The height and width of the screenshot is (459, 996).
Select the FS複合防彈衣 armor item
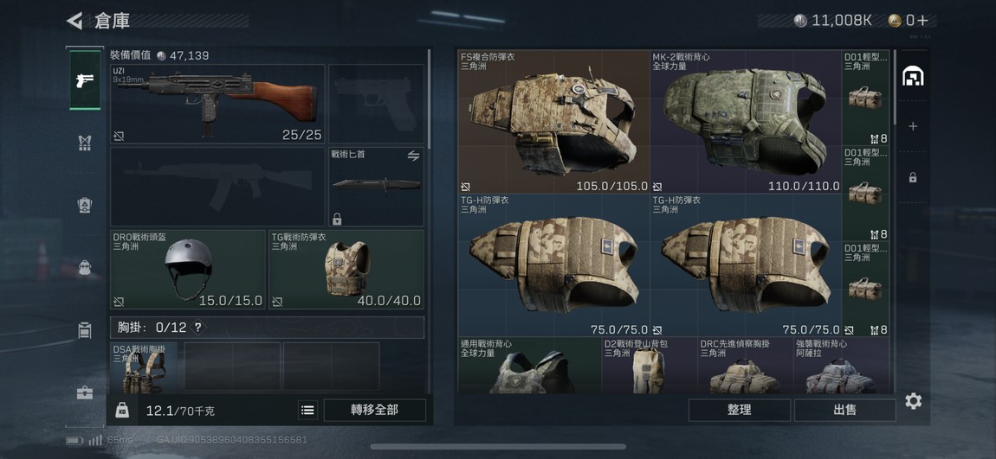[554, 122]
